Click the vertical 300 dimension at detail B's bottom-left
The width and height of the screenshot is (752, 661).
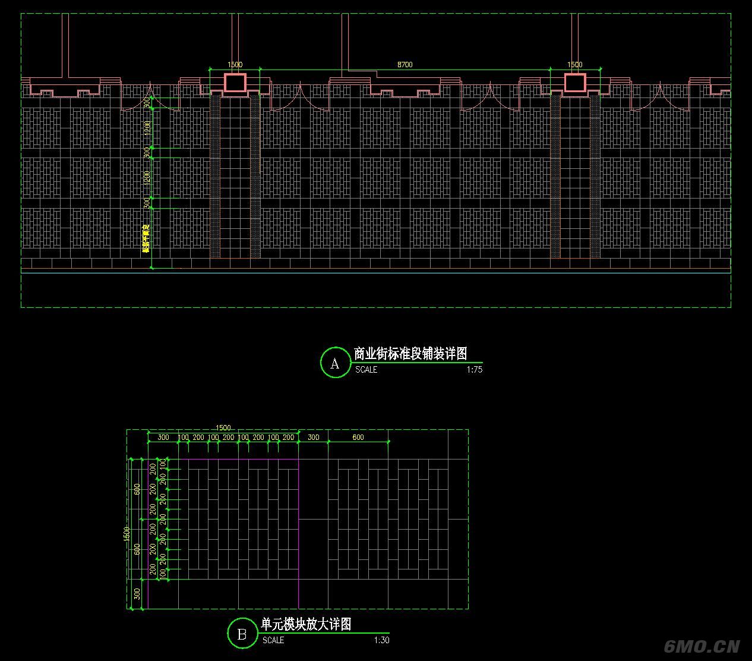pyautogui.click(x=137, y=594)
